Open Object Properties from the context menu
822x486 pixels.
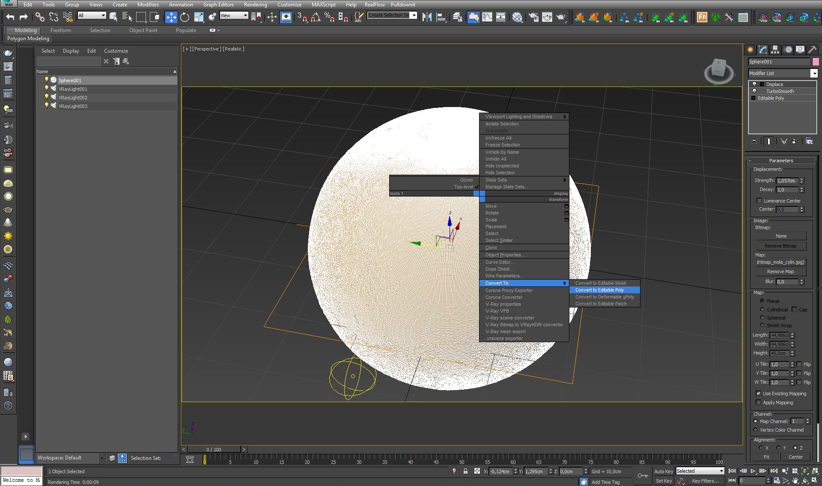[524, 255]
